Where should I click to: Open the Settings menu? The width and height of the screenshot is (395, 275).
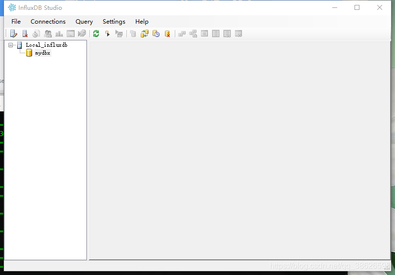(x=114, y=22)
